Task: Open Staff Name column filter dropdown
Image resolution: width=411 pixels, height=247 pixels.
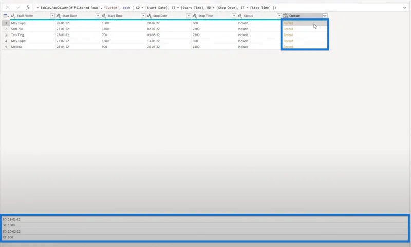Action: point(52,16)
